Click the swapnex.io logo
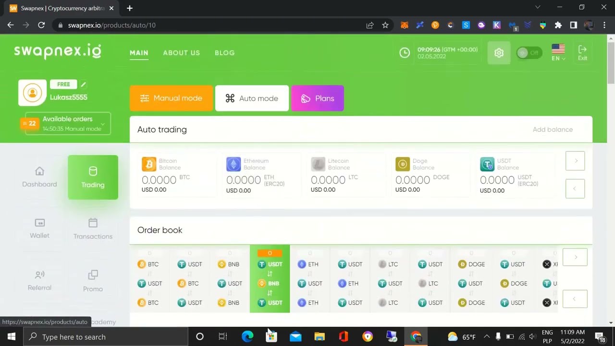Viewport: 615px width, 346px height. tap(58, 51)
